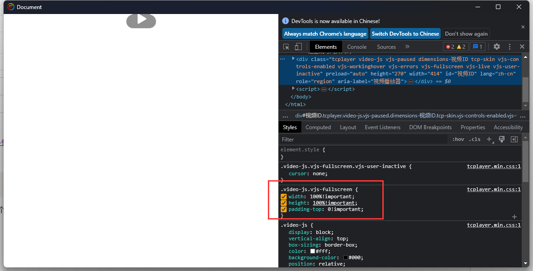The height and width of the screenshot is (271, 533).
Task: Expand the tcplayer div node triangle
Action: 293,59
